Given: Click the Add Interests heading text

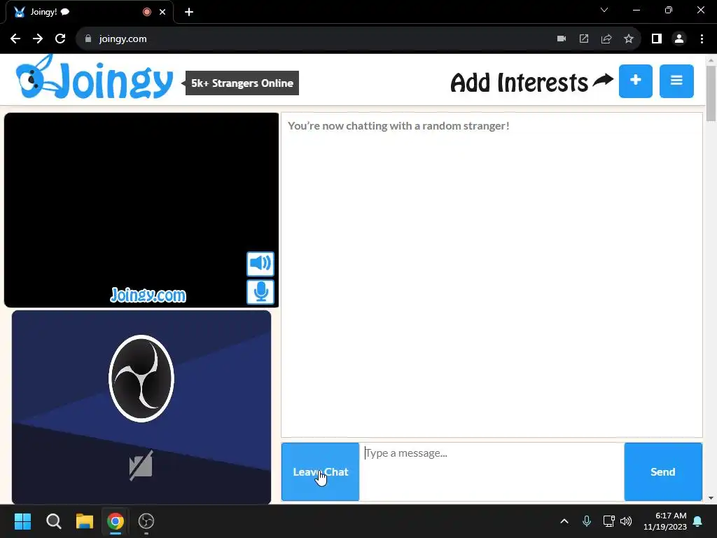Looking at the screenshot, I should pyautogui.click(x=519, y=83).
